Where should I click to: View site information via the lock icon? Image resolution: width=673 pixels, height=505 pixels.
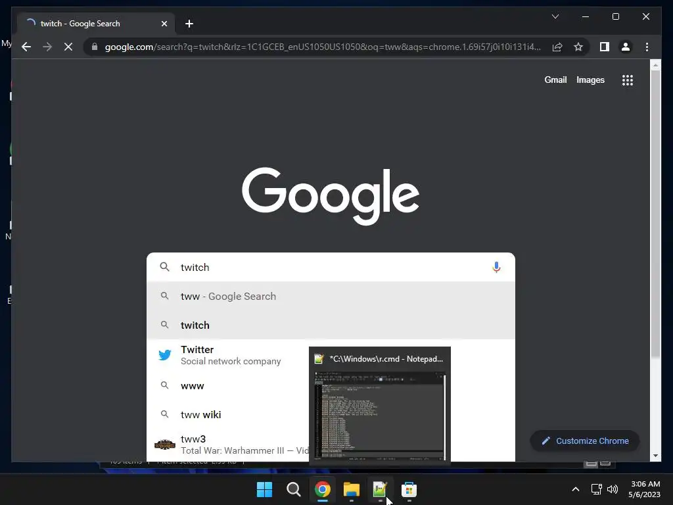[x=95, y=47]
